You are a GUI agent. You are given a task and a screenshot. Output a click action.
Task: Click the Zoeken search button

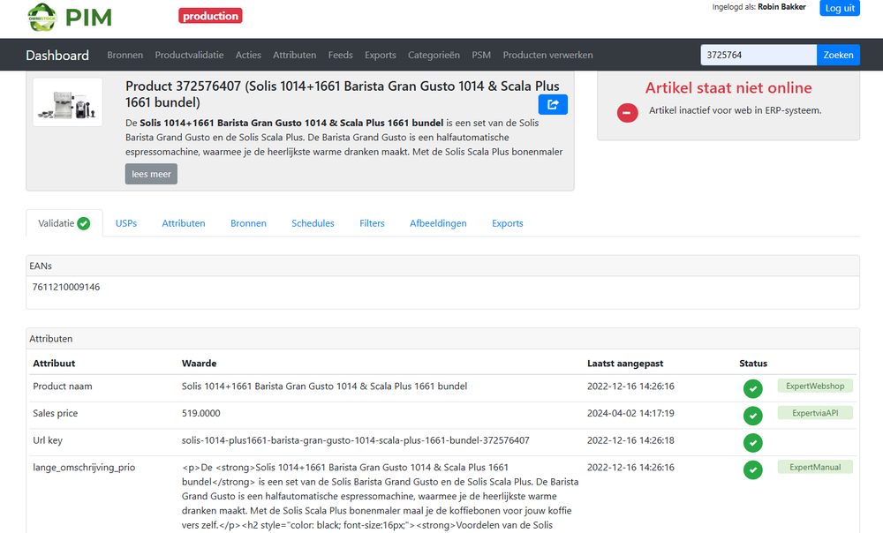coord(839,56)
